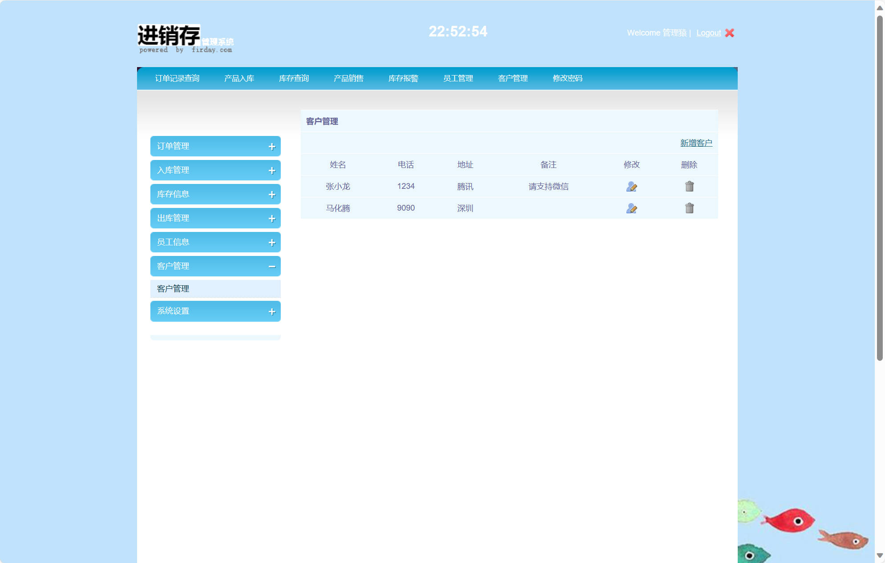Expand the 库存信息 plus icon
Screen dimensions: 885x563
272,195
